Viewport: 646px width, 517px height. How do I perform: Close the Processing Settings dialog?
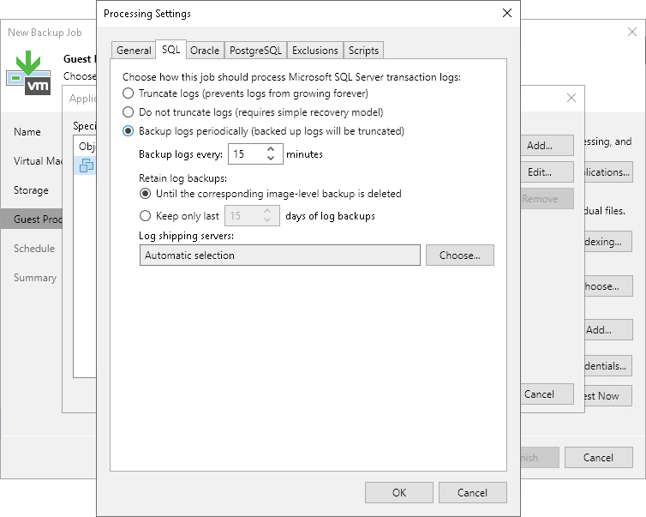(507, 13)
